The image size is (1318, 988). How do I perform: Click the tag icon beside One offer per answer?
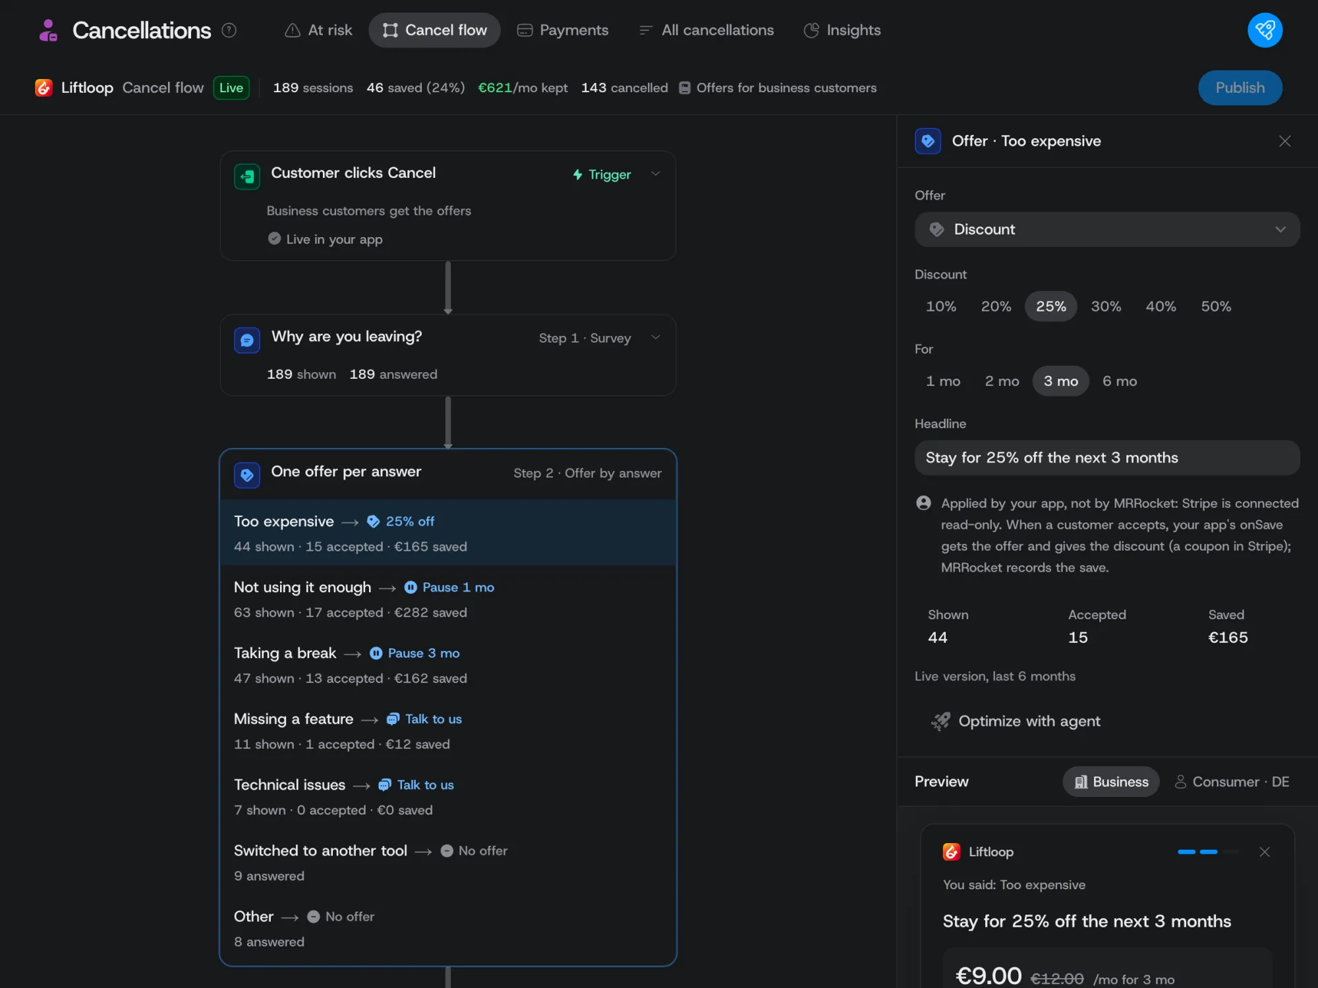(247, 475)
